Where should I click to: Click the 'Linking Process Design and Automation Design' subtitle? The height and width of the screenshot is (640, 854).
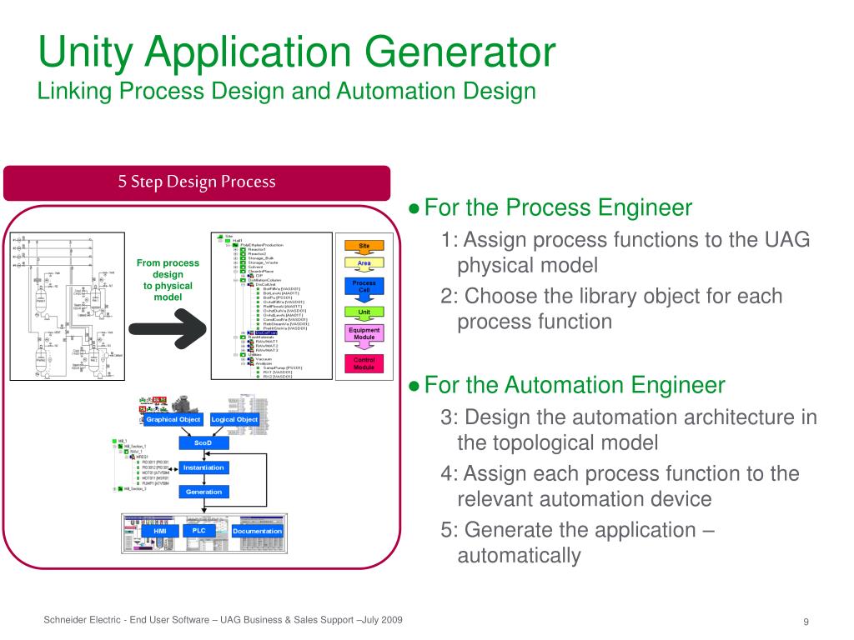pyautogui.click(x=287, y=91)
